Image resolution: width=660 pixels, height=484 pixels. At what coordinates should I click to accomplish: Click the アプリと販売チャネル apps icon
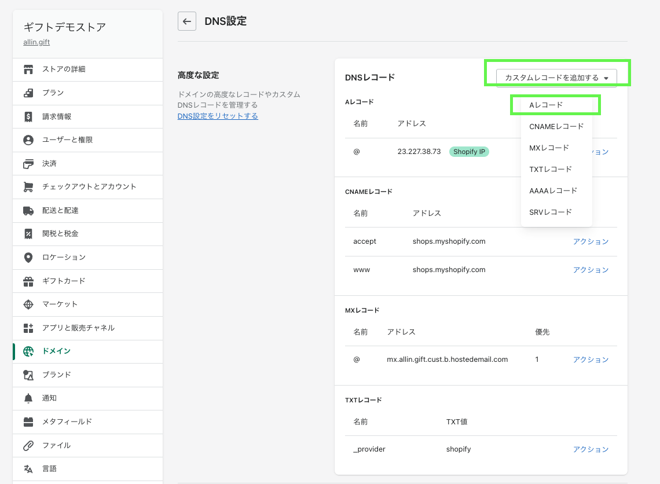28,328
